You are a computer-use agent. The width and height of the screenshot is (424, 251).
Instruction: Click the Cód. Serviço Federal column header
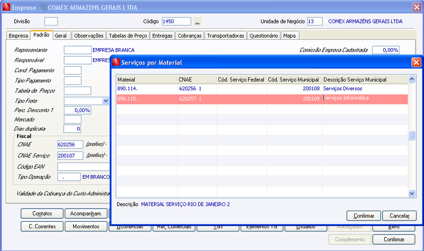pos(242,80)
